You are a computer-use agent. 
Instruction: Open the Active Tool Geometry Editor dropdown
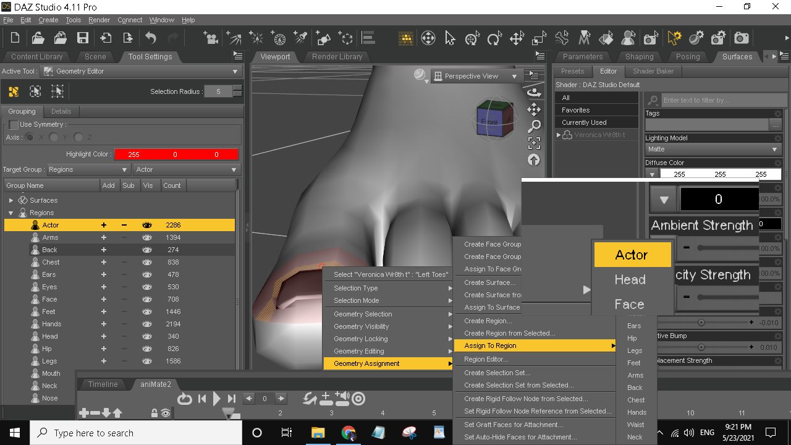(x=141, y=72)
